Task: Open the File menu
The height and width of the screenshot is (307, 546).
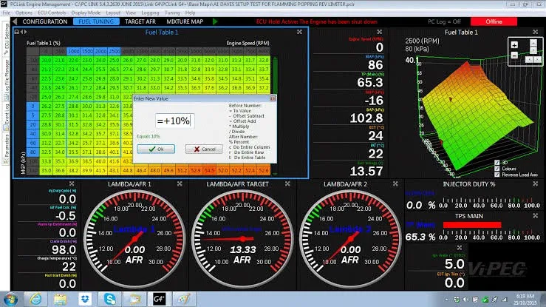Action: tap(6, 13)
